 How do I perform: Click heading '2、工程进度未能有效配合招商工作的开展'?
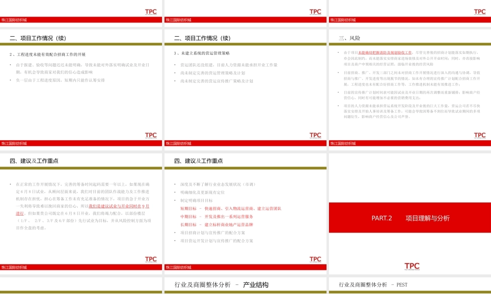(48, 54)
